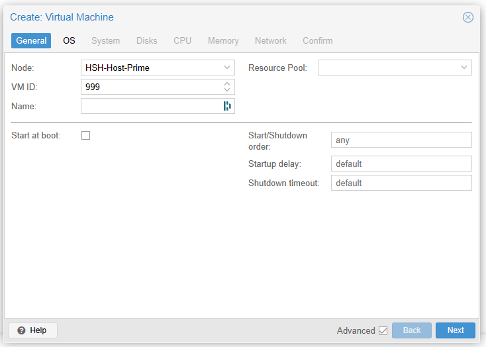Close the Create Virtual Machine dialog
This screenshot has width=486, height=347.
point(468,17)
